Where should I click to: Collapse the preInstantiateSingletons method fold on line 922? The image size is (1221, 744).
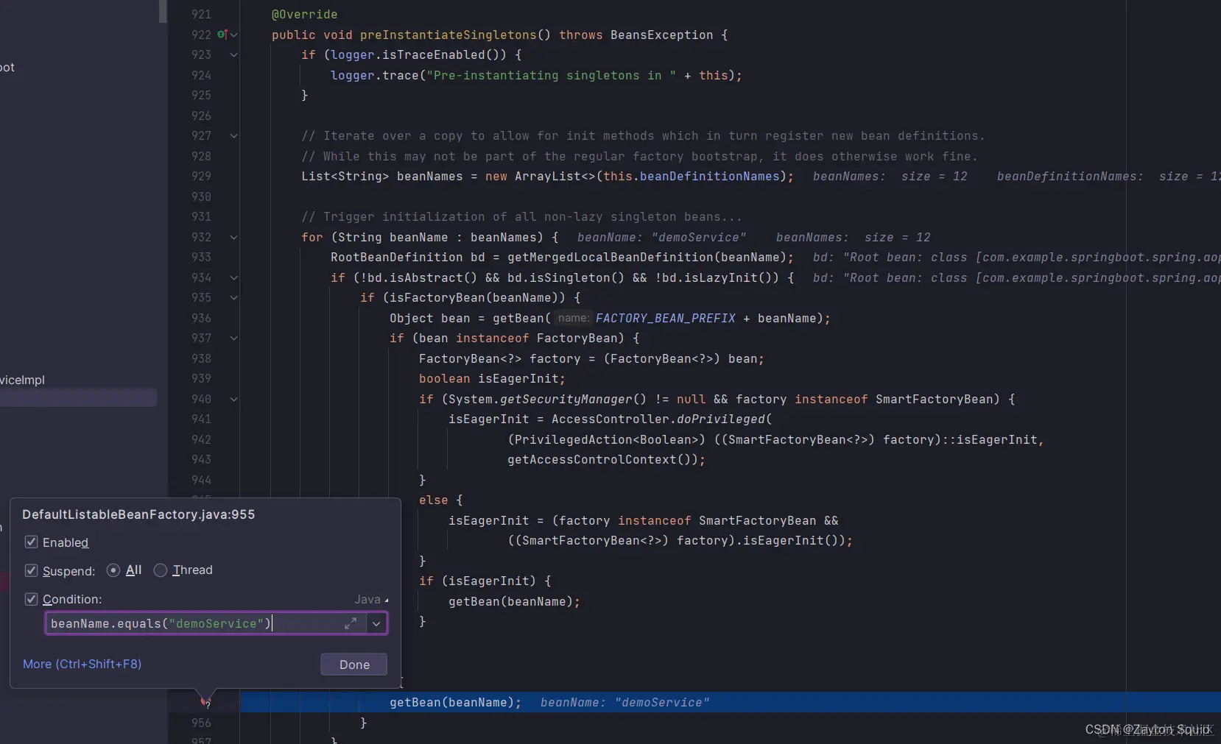(x=233, y=35)
